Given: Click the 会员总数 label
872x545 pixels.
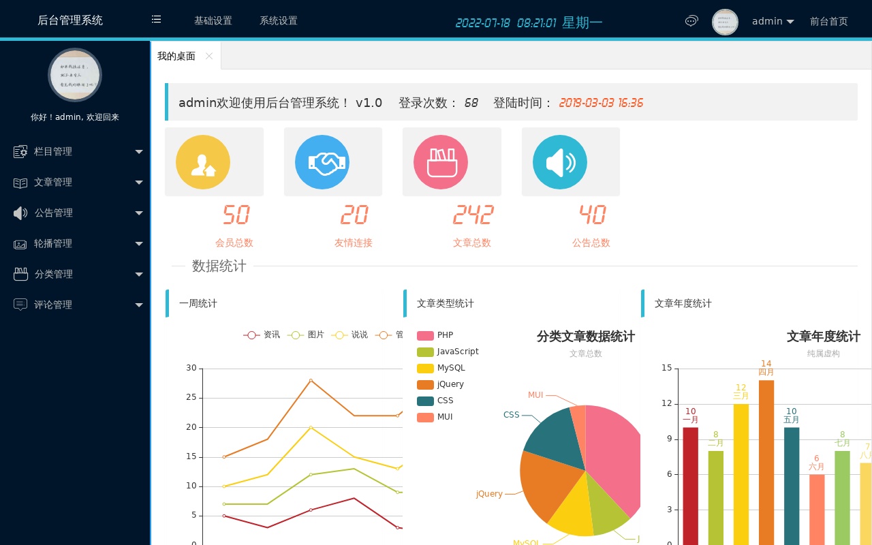Looking at the screenshot, I should (x=234, y=243).
